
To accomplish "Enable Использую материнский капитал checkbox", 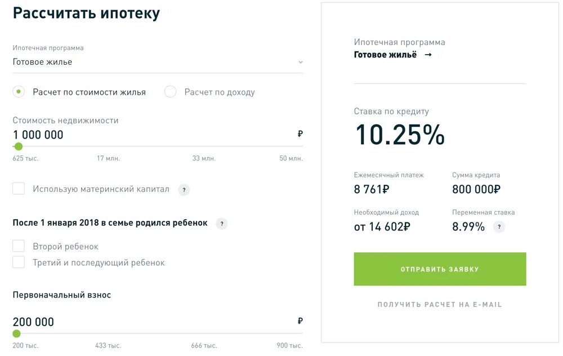I will coord(19,189).
